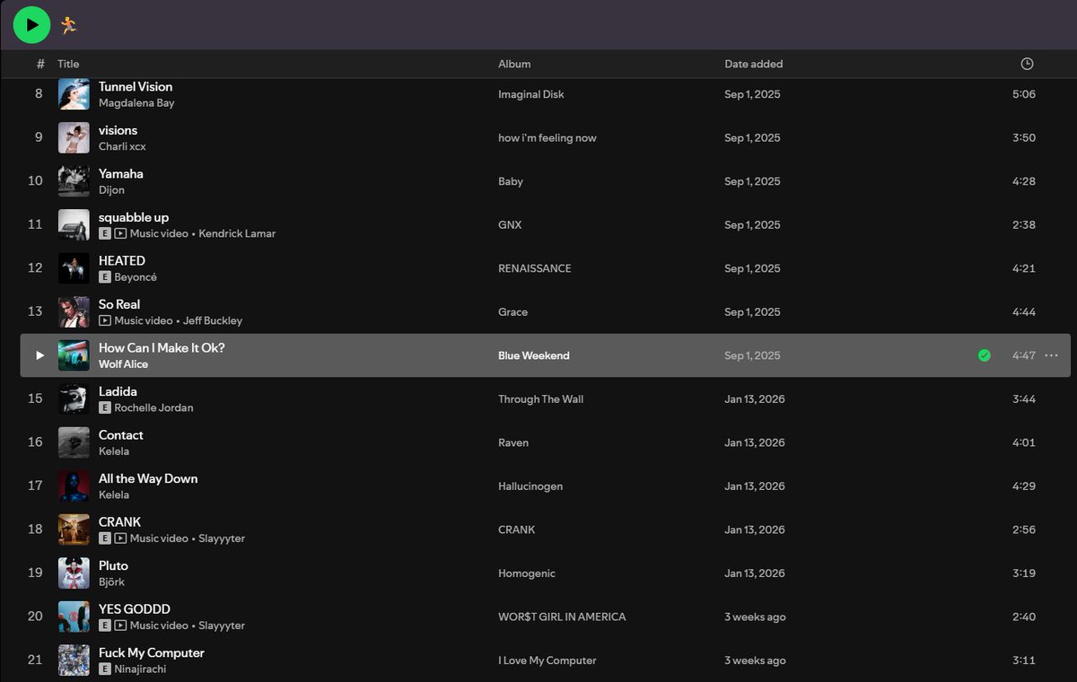Click duration 5:06 of Tunnel Vision
The height and width of the screenshot is (682, 1077).
[x=1024, y=94]
